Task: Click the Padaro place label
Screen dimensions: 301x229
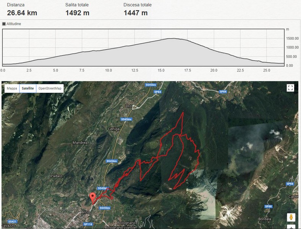Action: pos(57,176)
